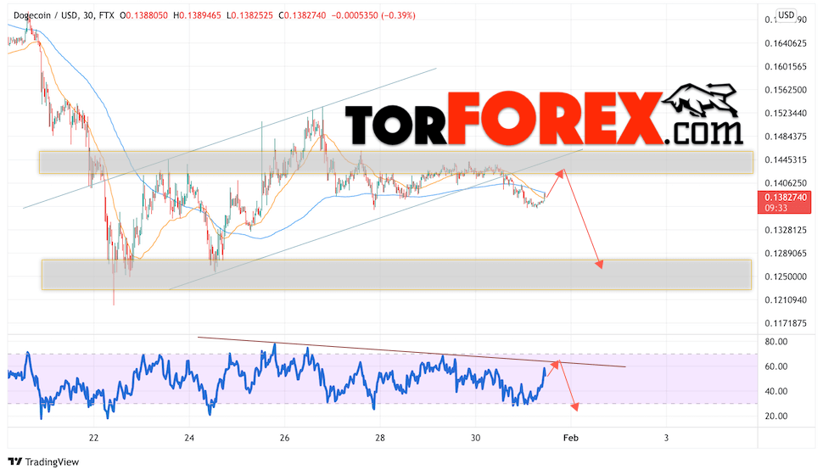823x475 pixels.
Task: Click the RSI scale value 60.00
Action: pos(776,366)
